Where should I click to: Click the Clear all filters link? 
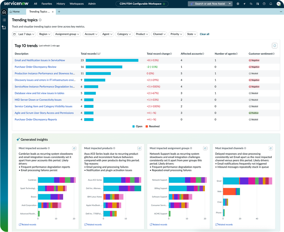[204, 34]
